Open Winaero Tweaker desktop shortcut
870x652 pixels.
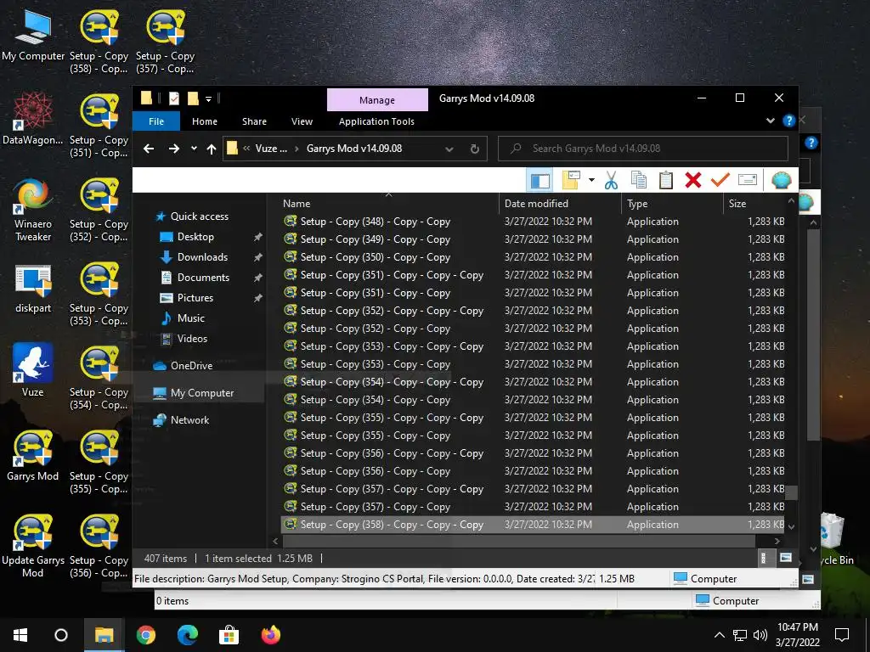33,211
